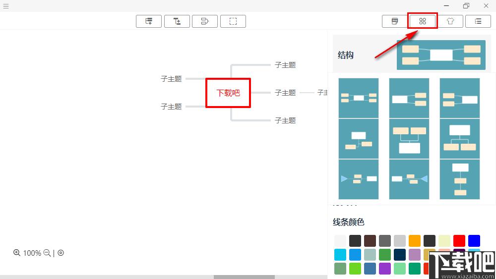The height and width of the screenshot is (279, 496).
Task: Click the dashed boundary selection toolbar button
Action: point(233,21)
